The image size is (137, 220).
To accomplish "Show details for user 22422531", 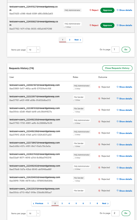I will [x=124, y=191].
